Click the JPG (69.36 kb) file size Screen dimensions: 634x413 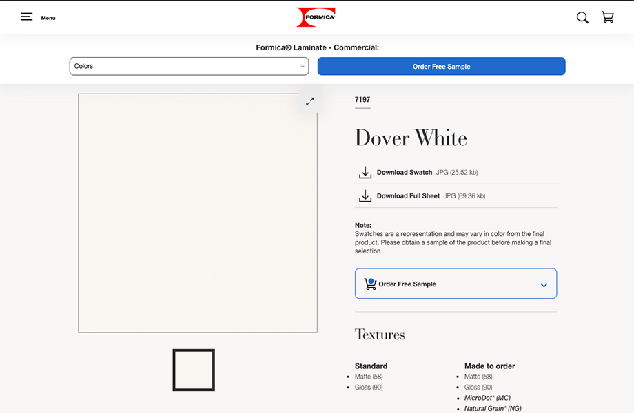pyautogui.click(x=464, y=195)
